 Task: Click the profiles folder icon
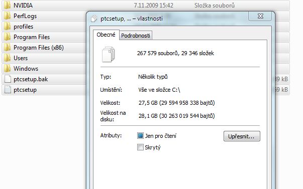point(8,27)
